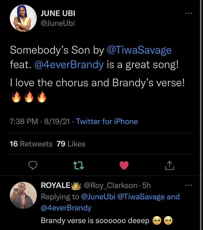203x230 pixels.
Task: Open the share upload icon
Action: 169,165
